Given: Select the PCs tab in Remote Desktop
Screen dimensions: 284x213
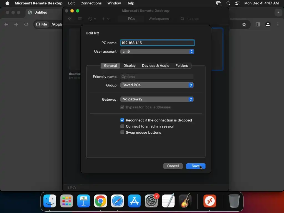Looking at the screenshot, I should coord(131,19).
